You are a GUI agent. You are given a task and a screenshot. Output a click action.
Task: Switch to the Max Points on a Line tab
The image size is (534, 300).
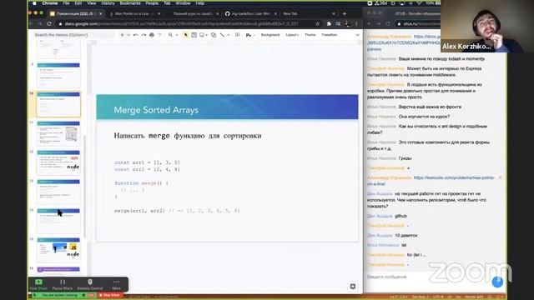click(133, 13)
